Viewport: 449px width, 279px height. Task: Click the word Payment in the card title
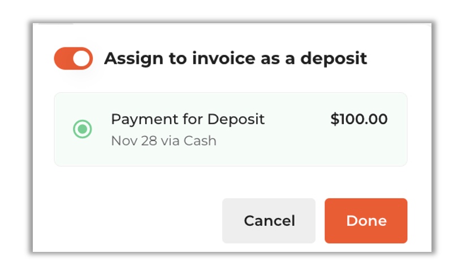(145, 119)
